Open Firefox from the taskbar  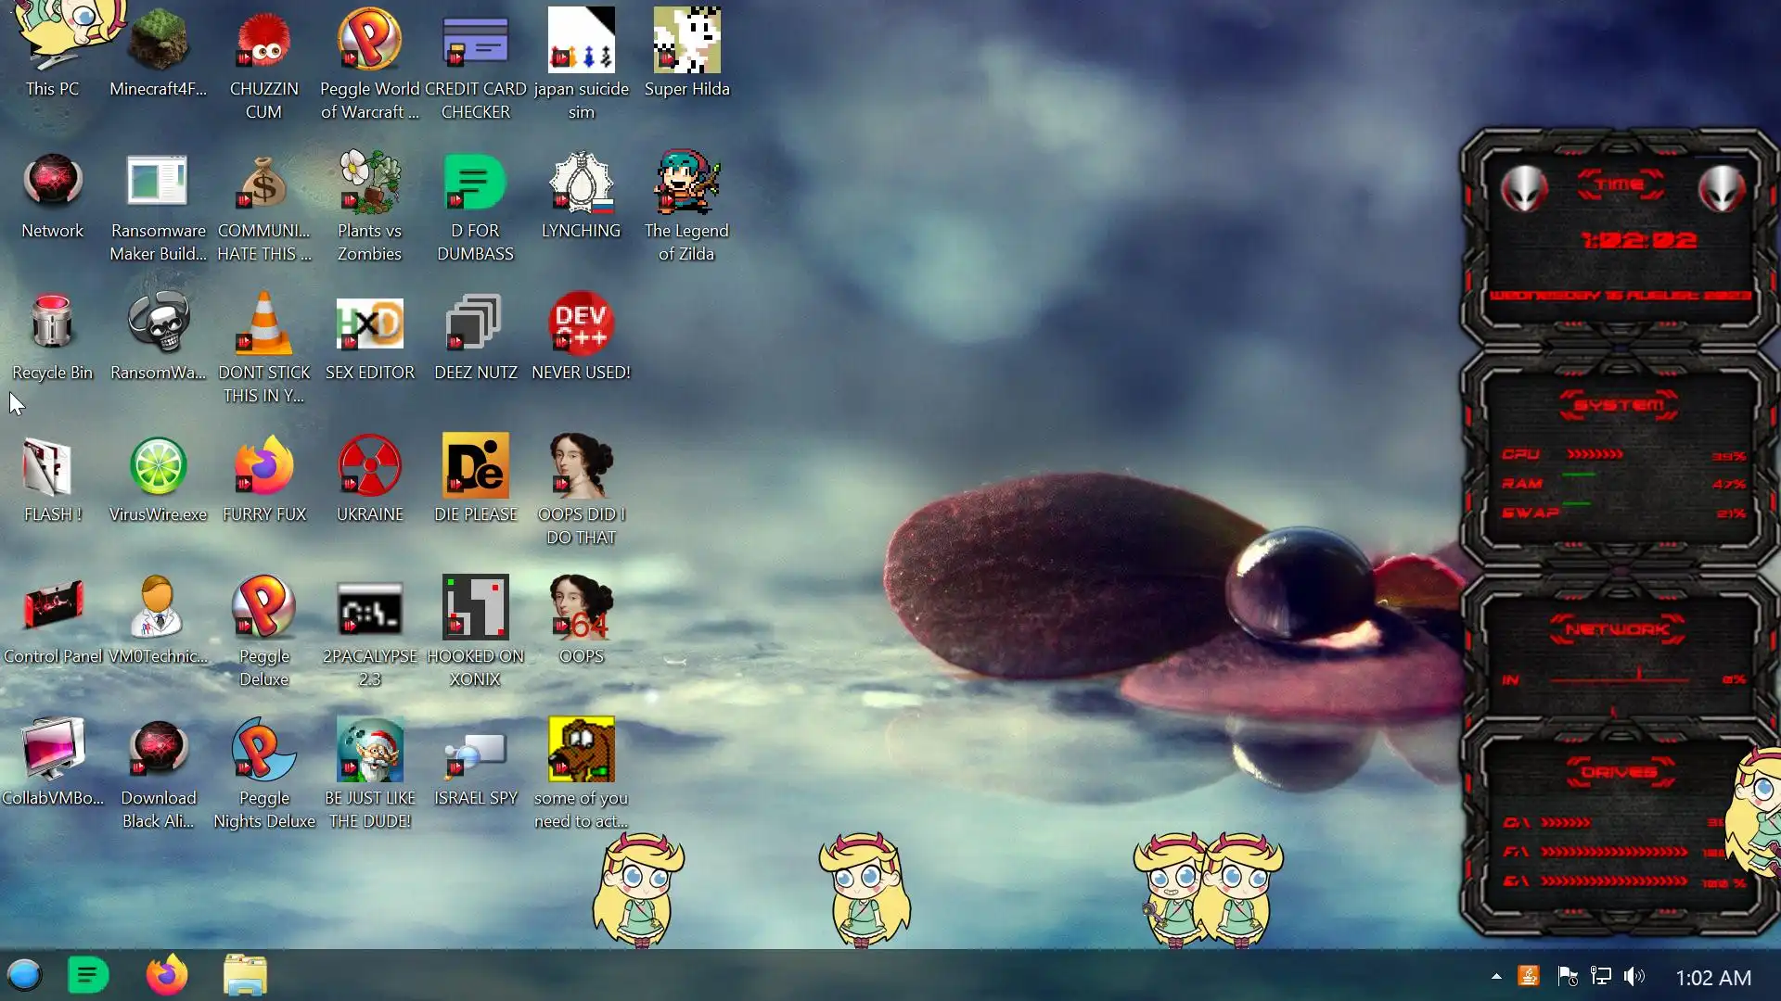167,975
